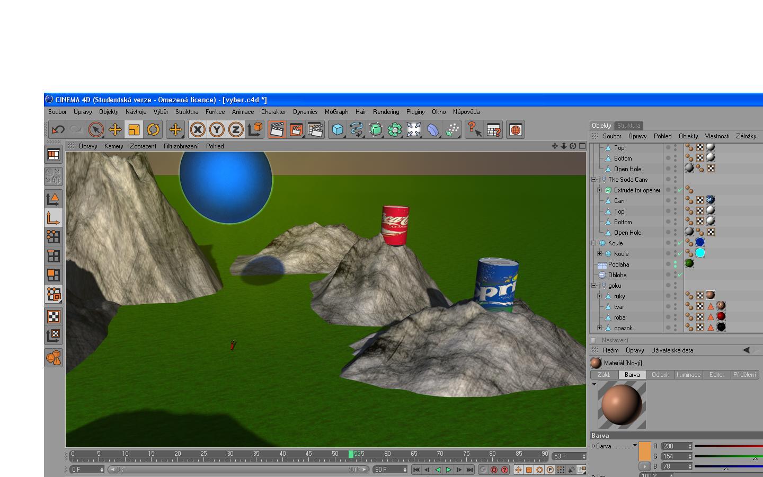
Task: Click the record keyframe button
Action: 483,470
